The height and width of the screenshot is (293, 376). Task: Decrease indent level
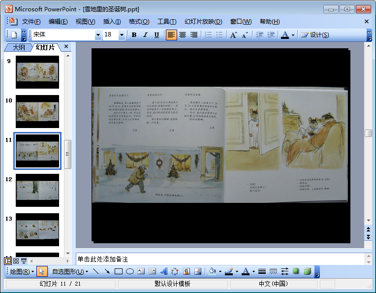259,35
